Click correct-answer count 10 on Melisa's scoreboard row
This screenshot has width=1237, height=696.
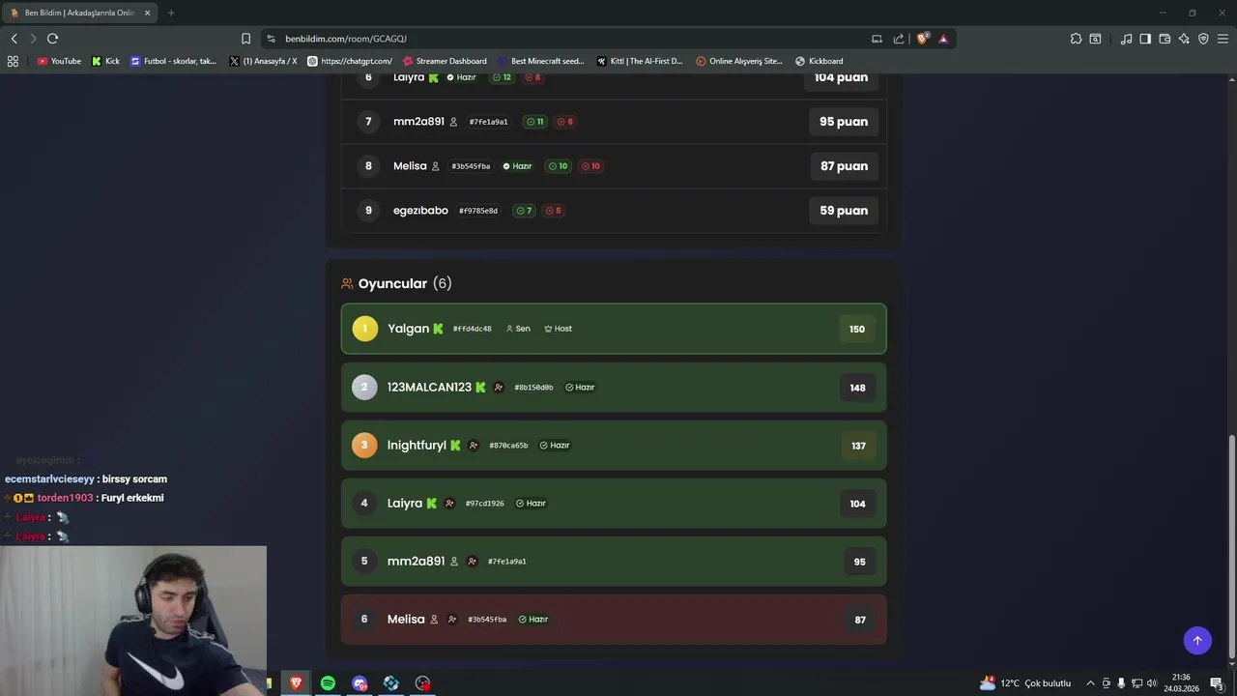pyautogui.click(x=558, y=166)
